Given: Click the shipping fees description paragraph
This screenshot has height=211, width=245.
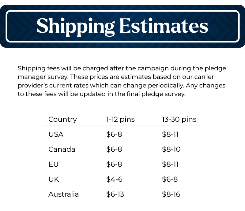Looking at the screenshot, I should coord(122,81).
